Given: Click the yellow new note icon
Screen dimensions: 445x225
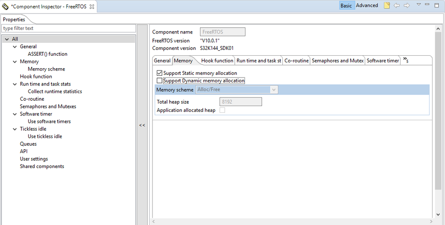Looking at the screenshot, I should click(387, 5).
